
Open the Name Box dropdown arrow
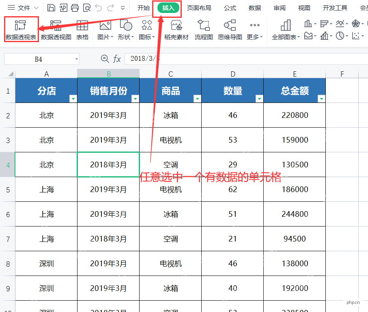tap(77, 59)
